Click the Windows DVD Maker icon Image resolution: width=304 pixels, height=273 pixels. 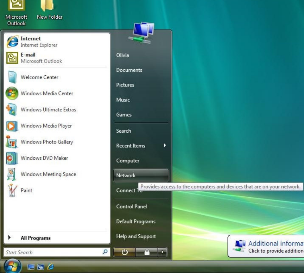[12, 158]
